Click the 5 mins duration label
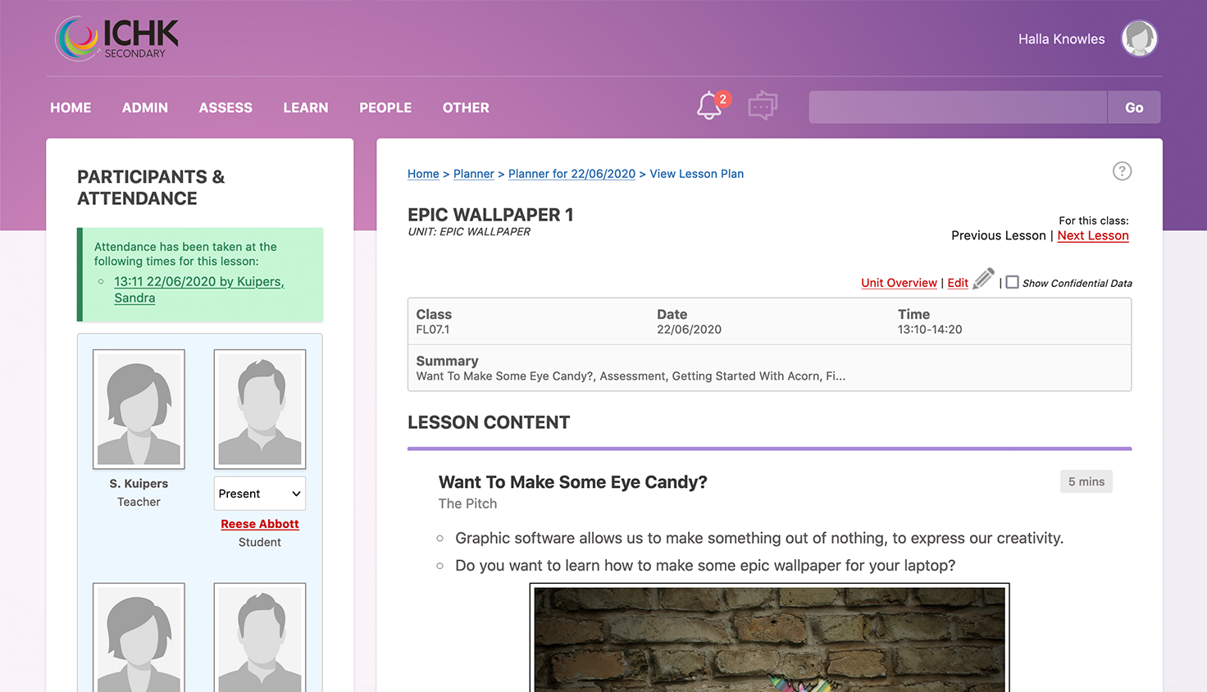1207x692 pixels. (x=1086, y=481)
